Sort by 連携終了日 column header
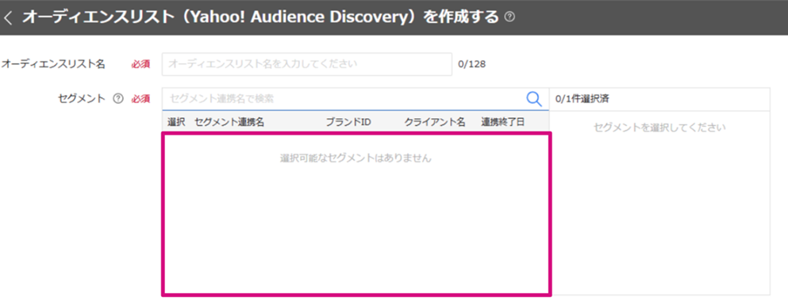788x305 pixels. (x=503, y=122)
